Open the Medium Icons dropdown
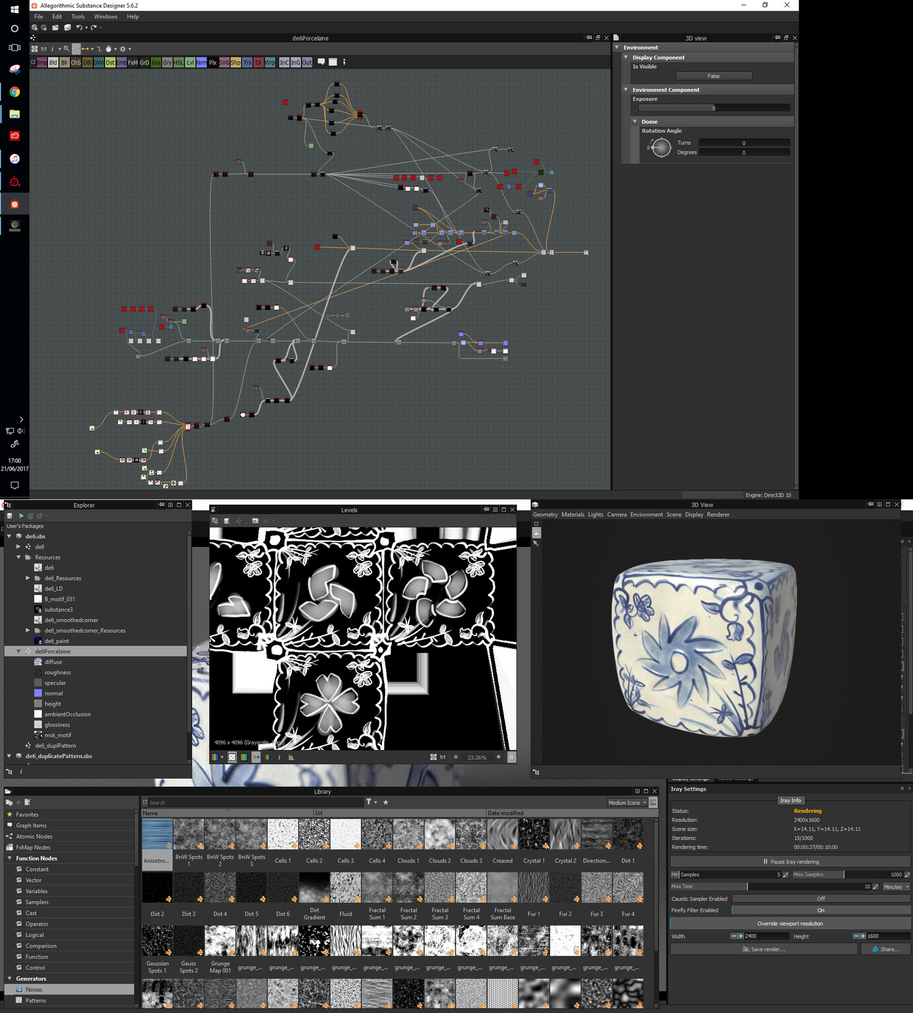 627,803
